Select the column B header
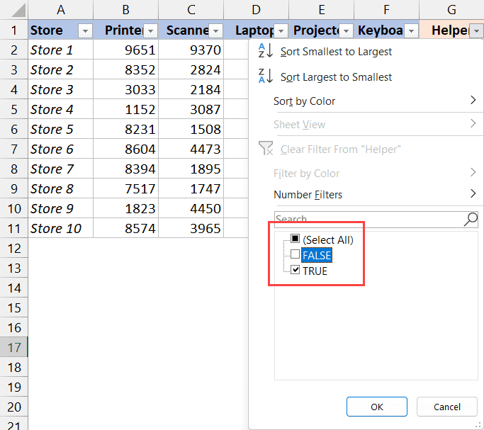Viewport: 484px width, 430px height. pos(125,10)
